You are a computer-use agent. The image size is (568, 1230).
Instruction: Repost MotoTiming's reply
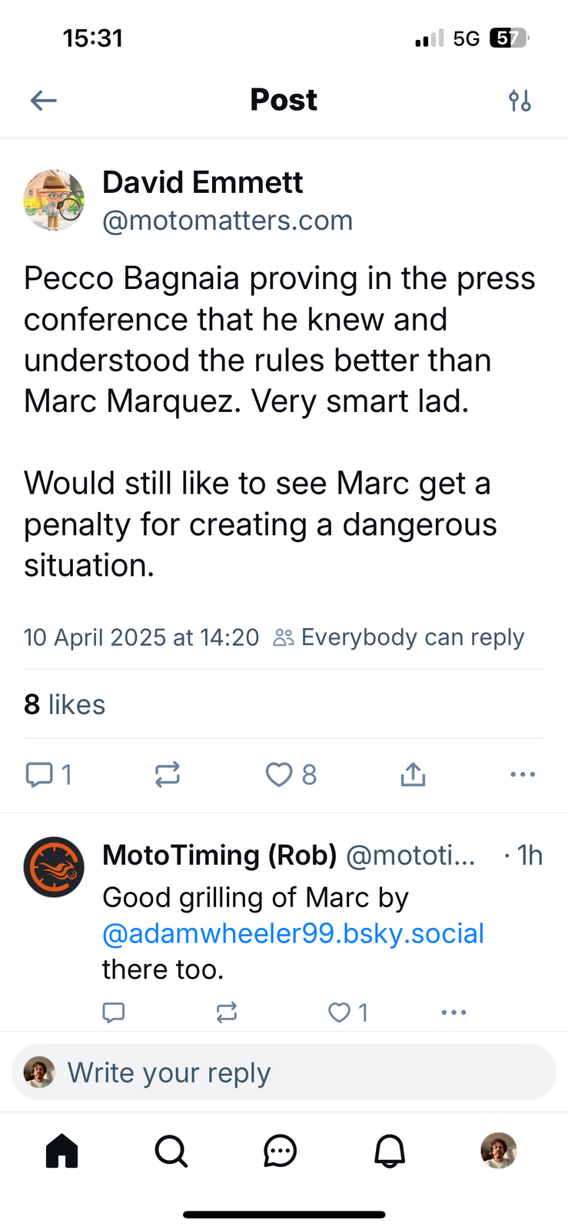coord(227,1012)
